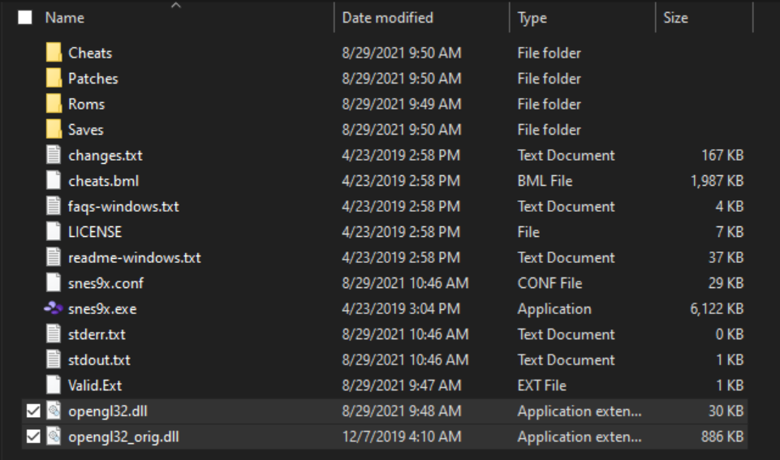Click the 29 KB size value
The image size is (780, 460).
pyautogui.click(x=726, y=283)
